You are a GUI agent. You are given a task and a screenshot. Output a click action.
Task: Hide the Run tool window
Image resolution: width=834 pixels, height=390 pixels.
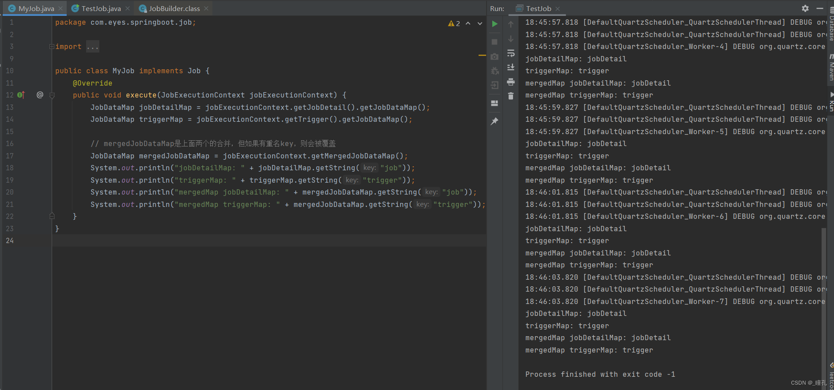coord(820,8)
